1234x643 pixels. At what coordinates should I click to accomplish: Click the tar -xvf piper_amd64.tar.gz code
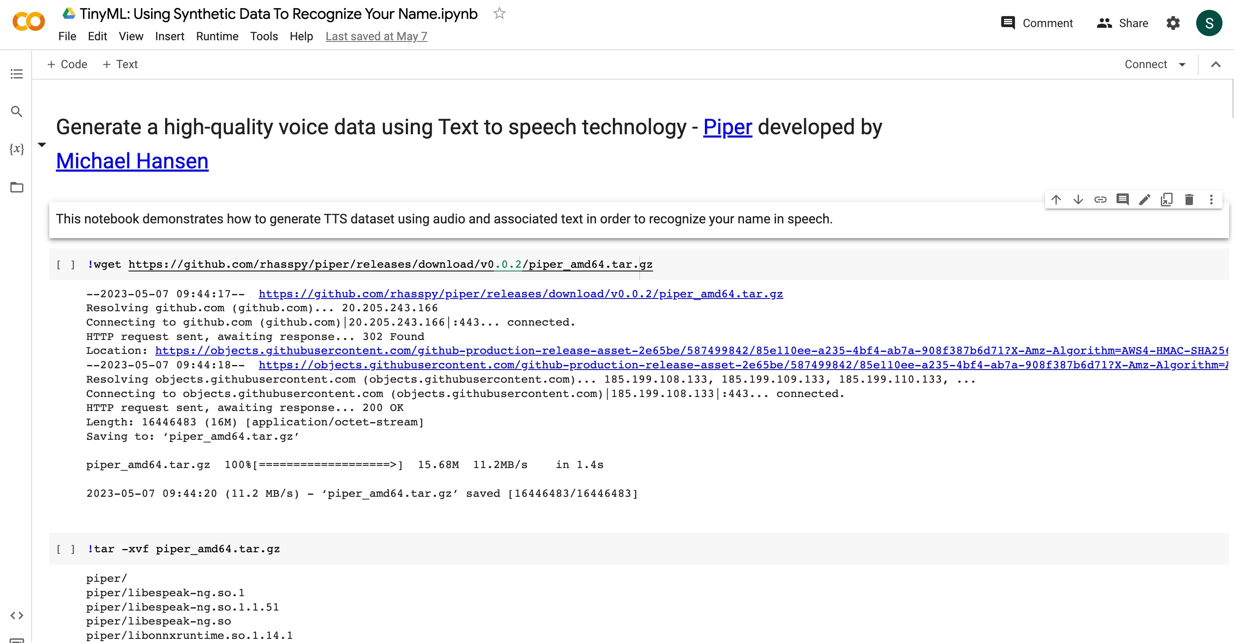click(x=184, y=549)
